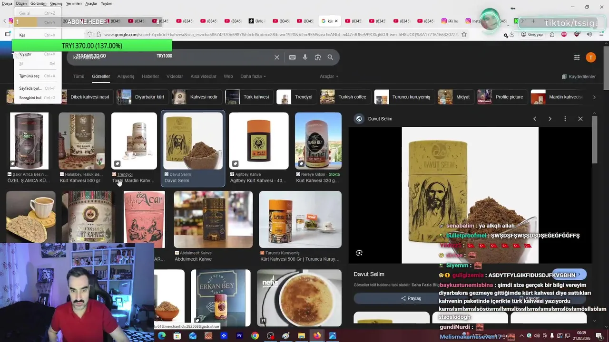Choose 'Sonrakini bul' in the Düzen menu
The height and width of the screenshot is (342, 609).
point(37,98)
